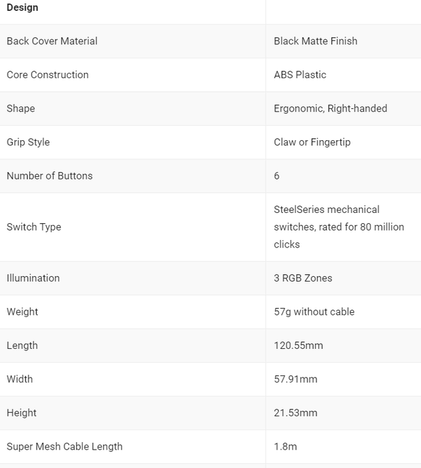Click the 3 RGB Zones value
This screenshot has width=421, height=468.
pyautogui.click(x=303, y=278)
